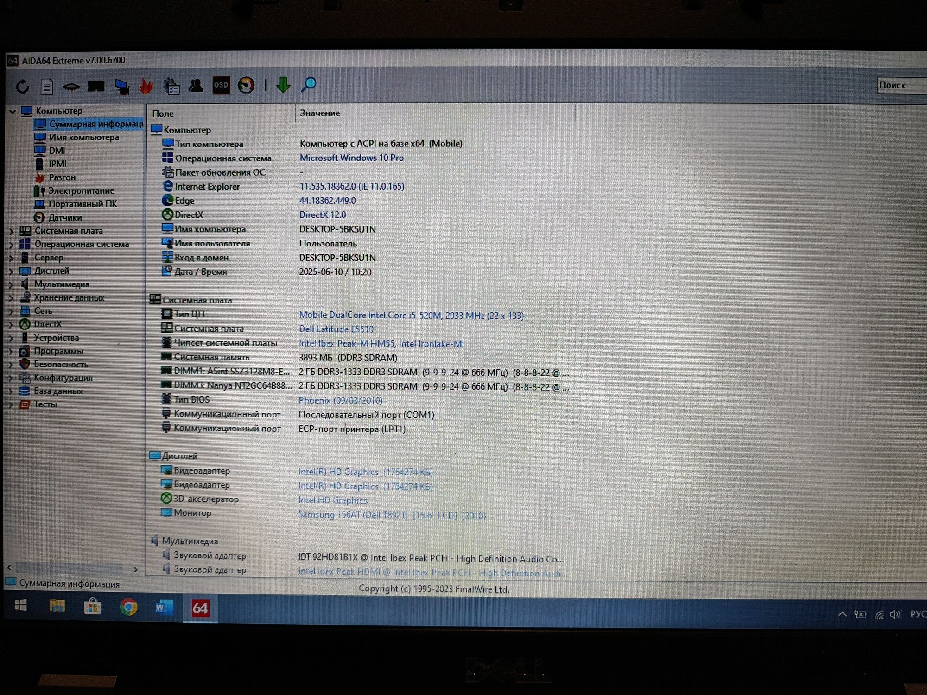Click the tree scrollbar left arrow
This screenshot has width=927, height=695.
point(9,568)
